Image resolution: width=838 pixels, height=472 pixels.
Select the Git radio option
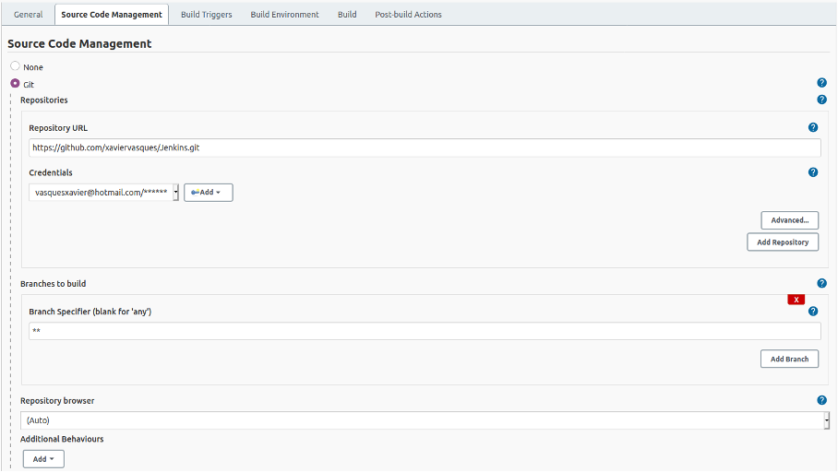pos(15,83)
